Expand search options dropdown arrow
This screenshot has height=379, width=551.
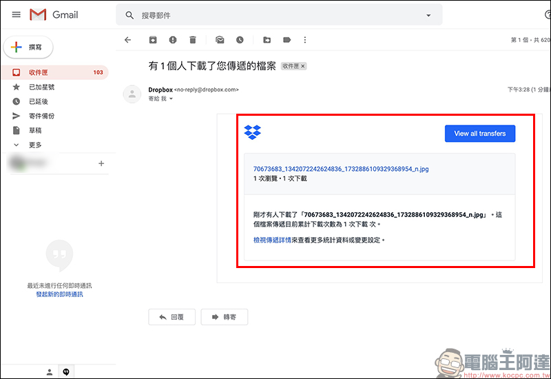(x=428, y=15)
